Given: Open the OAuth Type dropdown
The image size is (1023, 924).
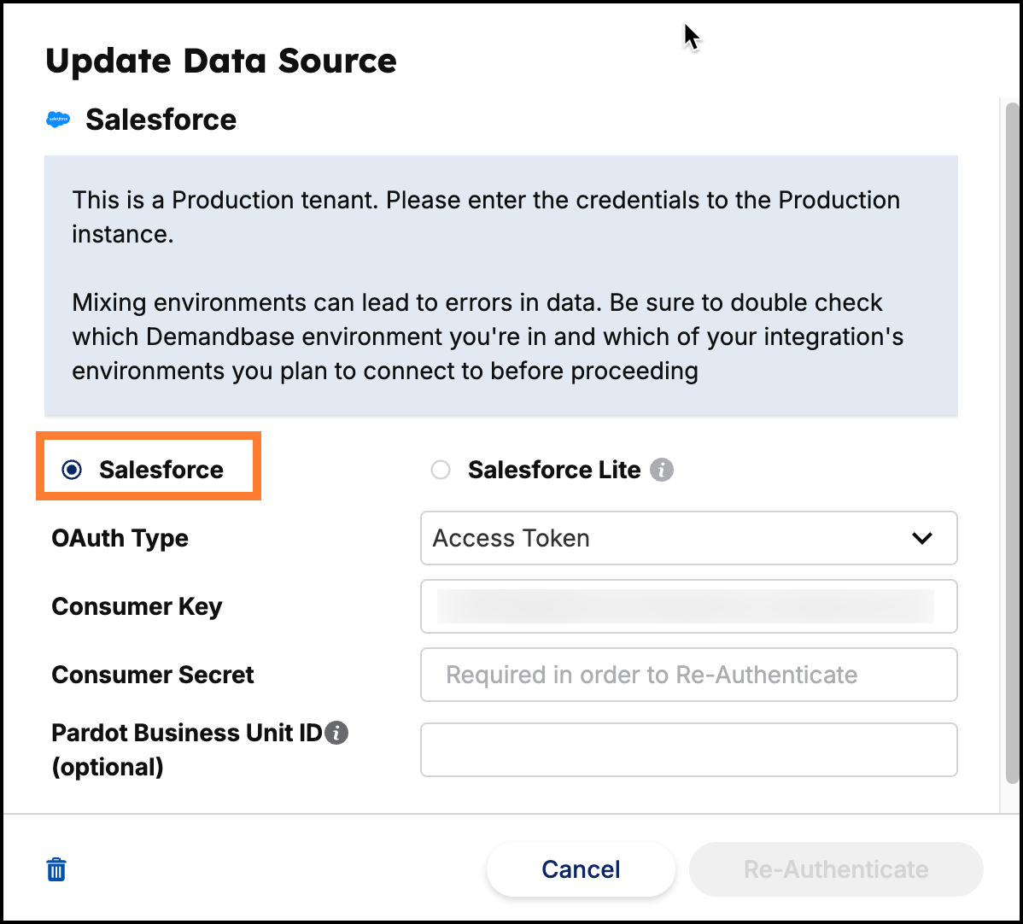Looking at the screenshot, I should coord(688,538).
